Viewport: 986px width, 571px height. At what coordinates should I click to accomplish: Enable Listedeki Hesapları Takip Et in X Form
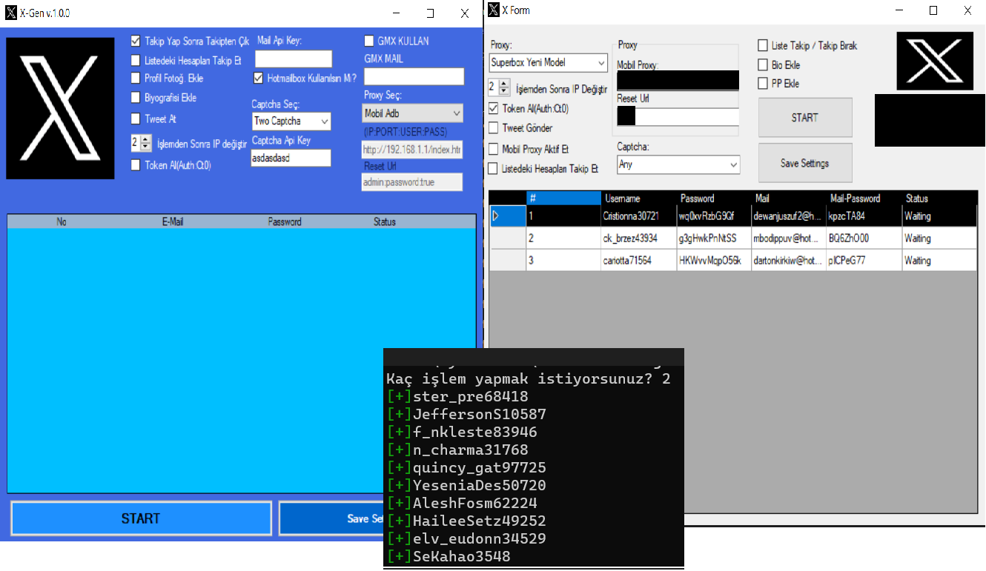[x=494, y=169]
